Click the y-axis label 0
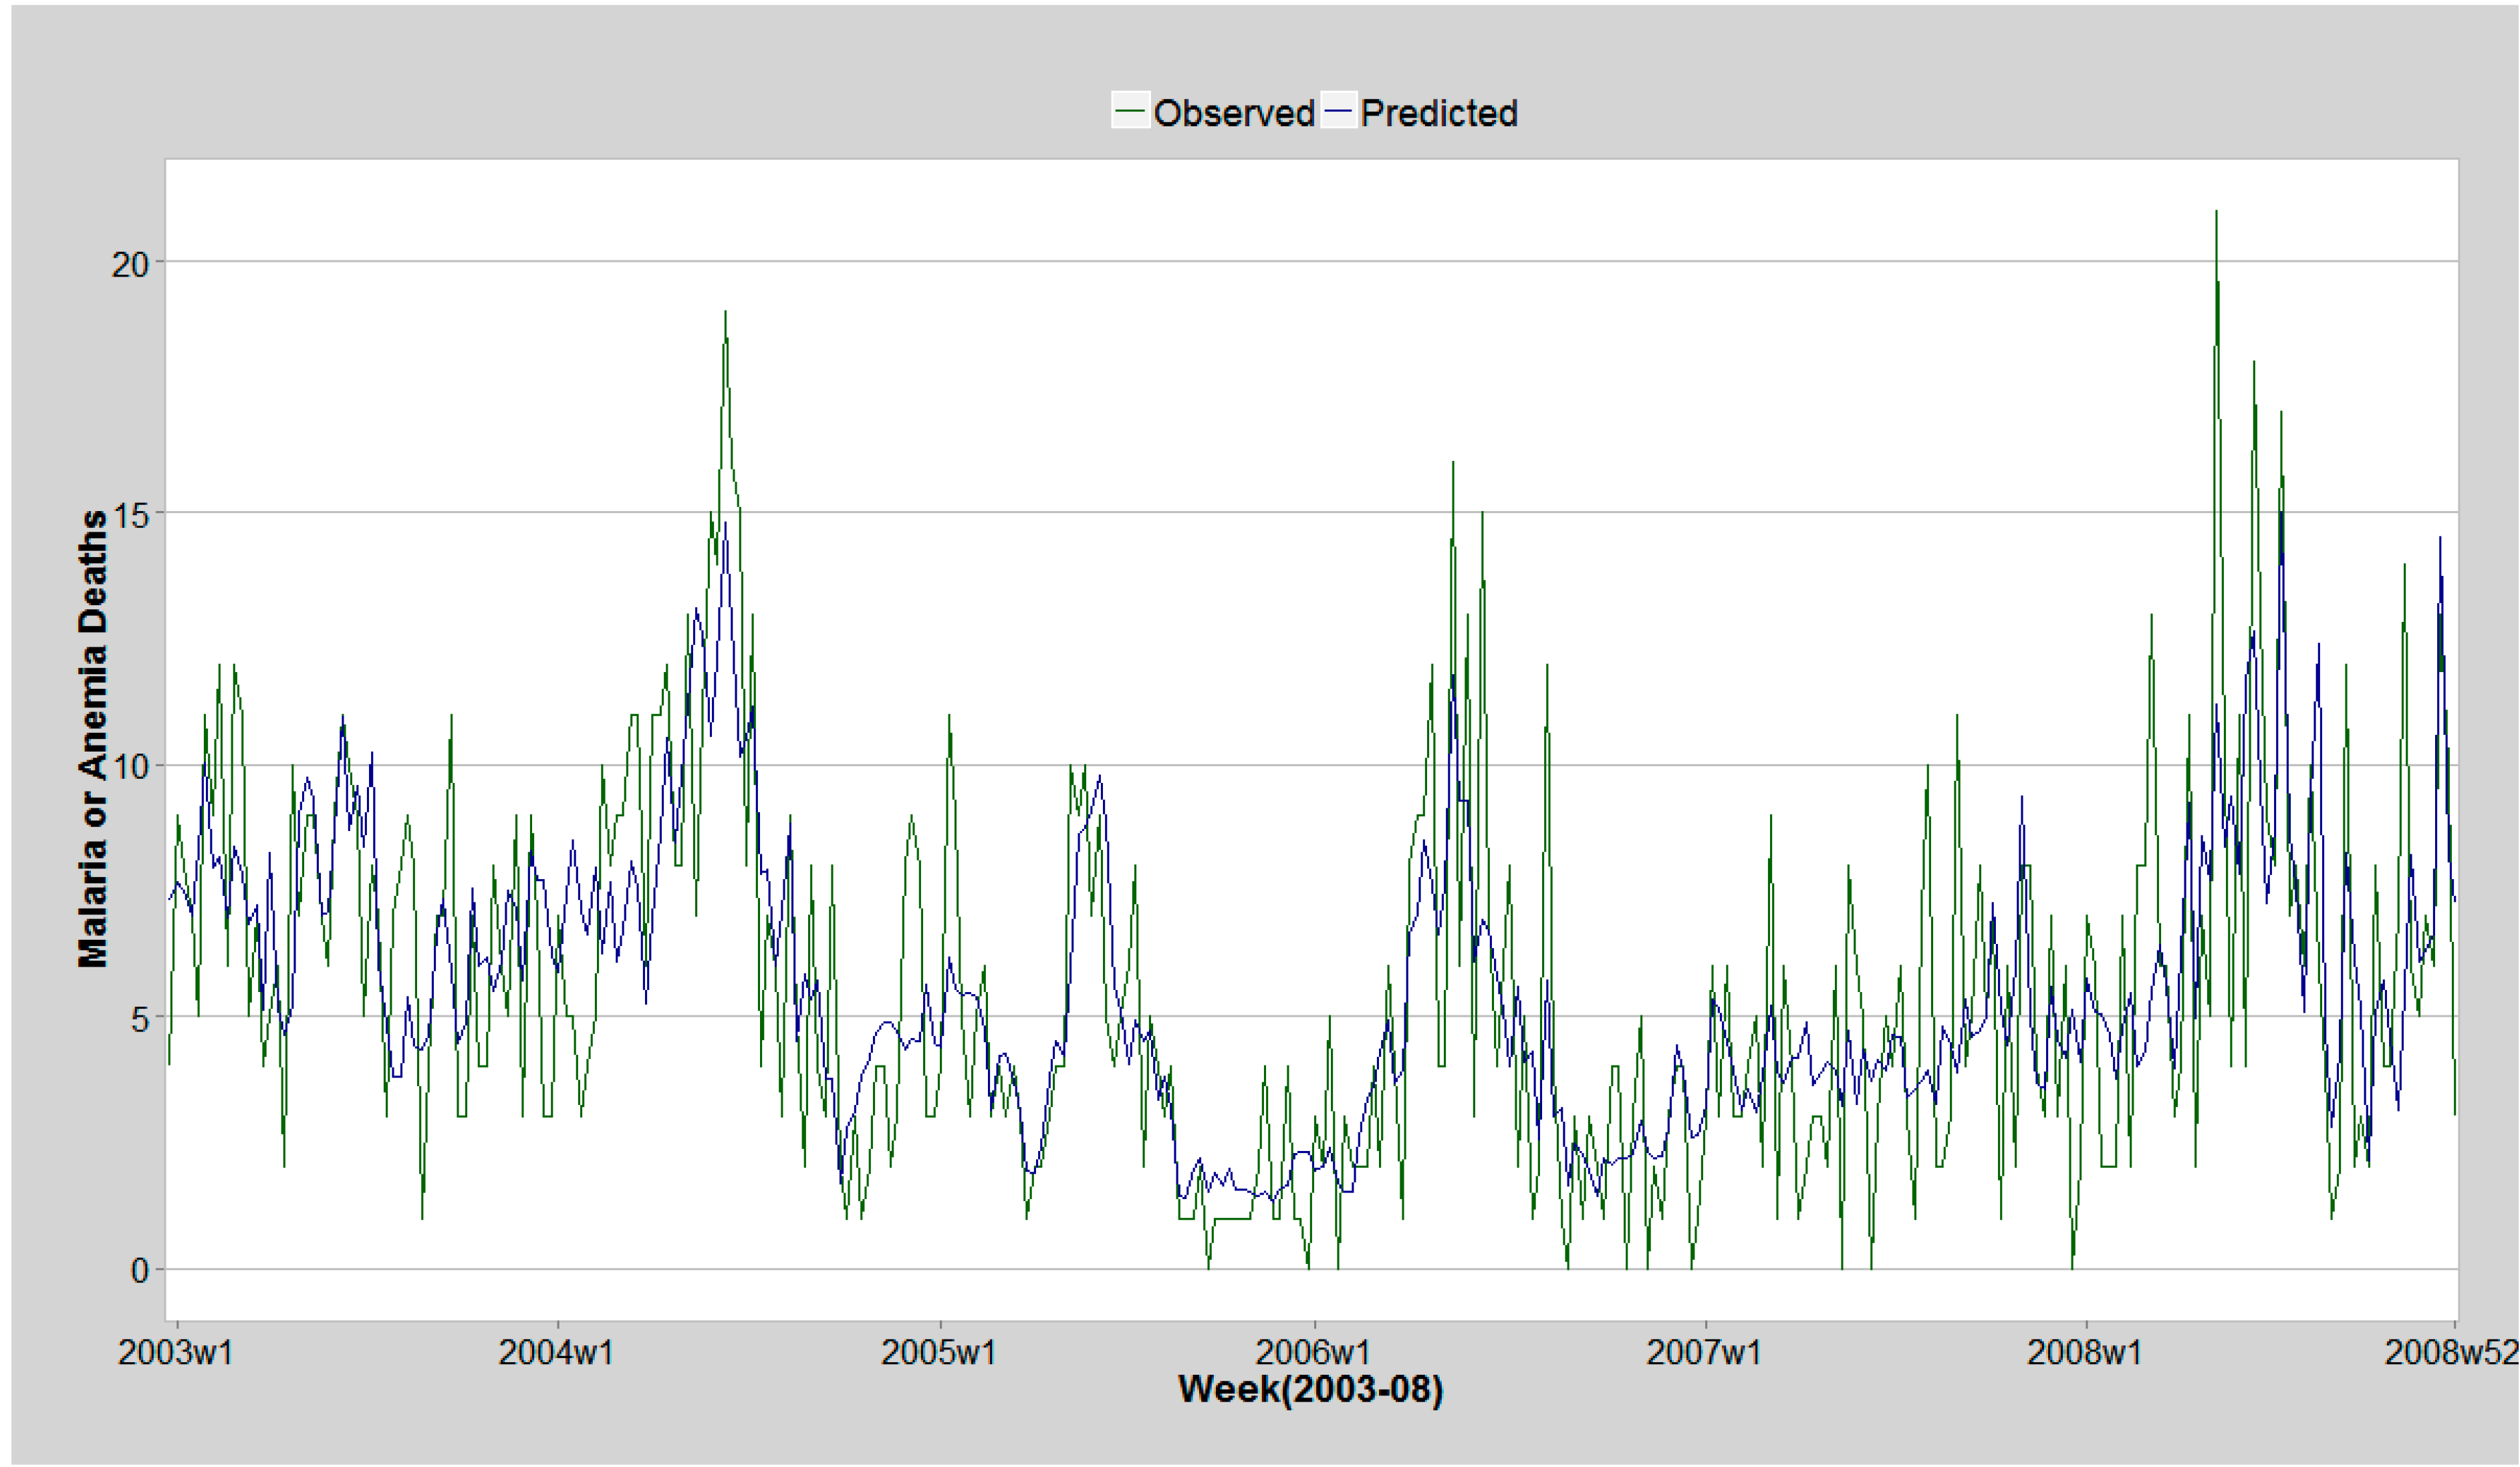 click(139, 1271)
